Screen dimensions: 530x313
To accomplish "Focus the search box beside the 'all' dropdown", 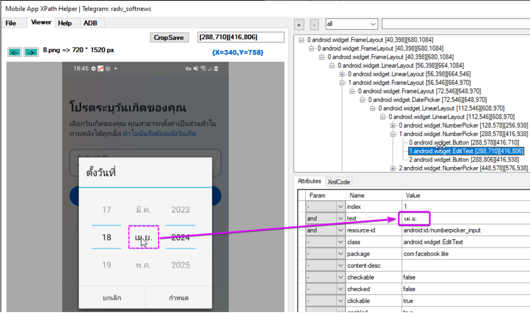I will coord(456,24).
